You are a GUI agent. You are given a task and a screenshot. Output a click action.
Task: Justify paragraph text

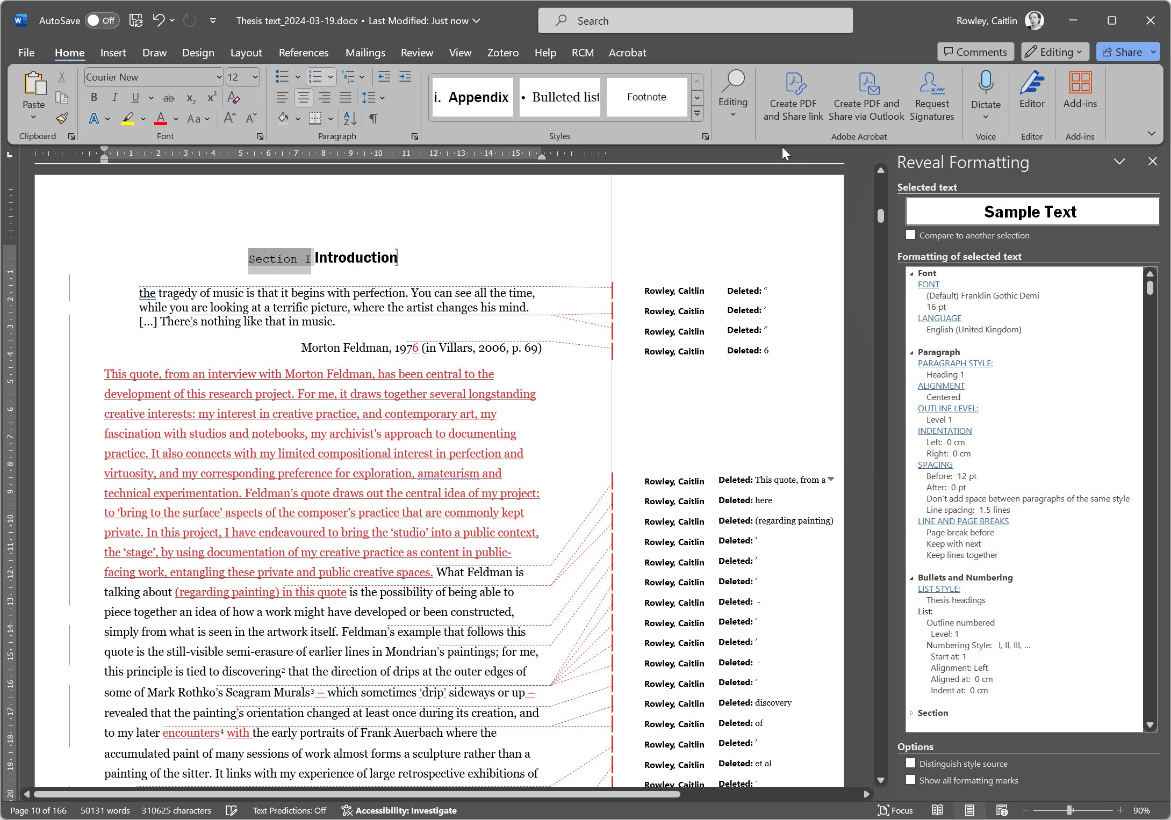(346, 97)
